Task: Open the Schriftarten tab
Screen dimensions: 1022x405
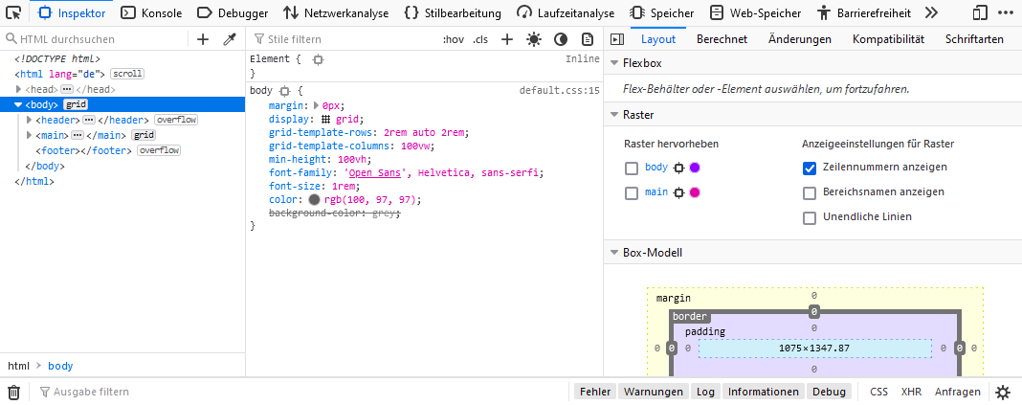Action: tap(974, 39)
